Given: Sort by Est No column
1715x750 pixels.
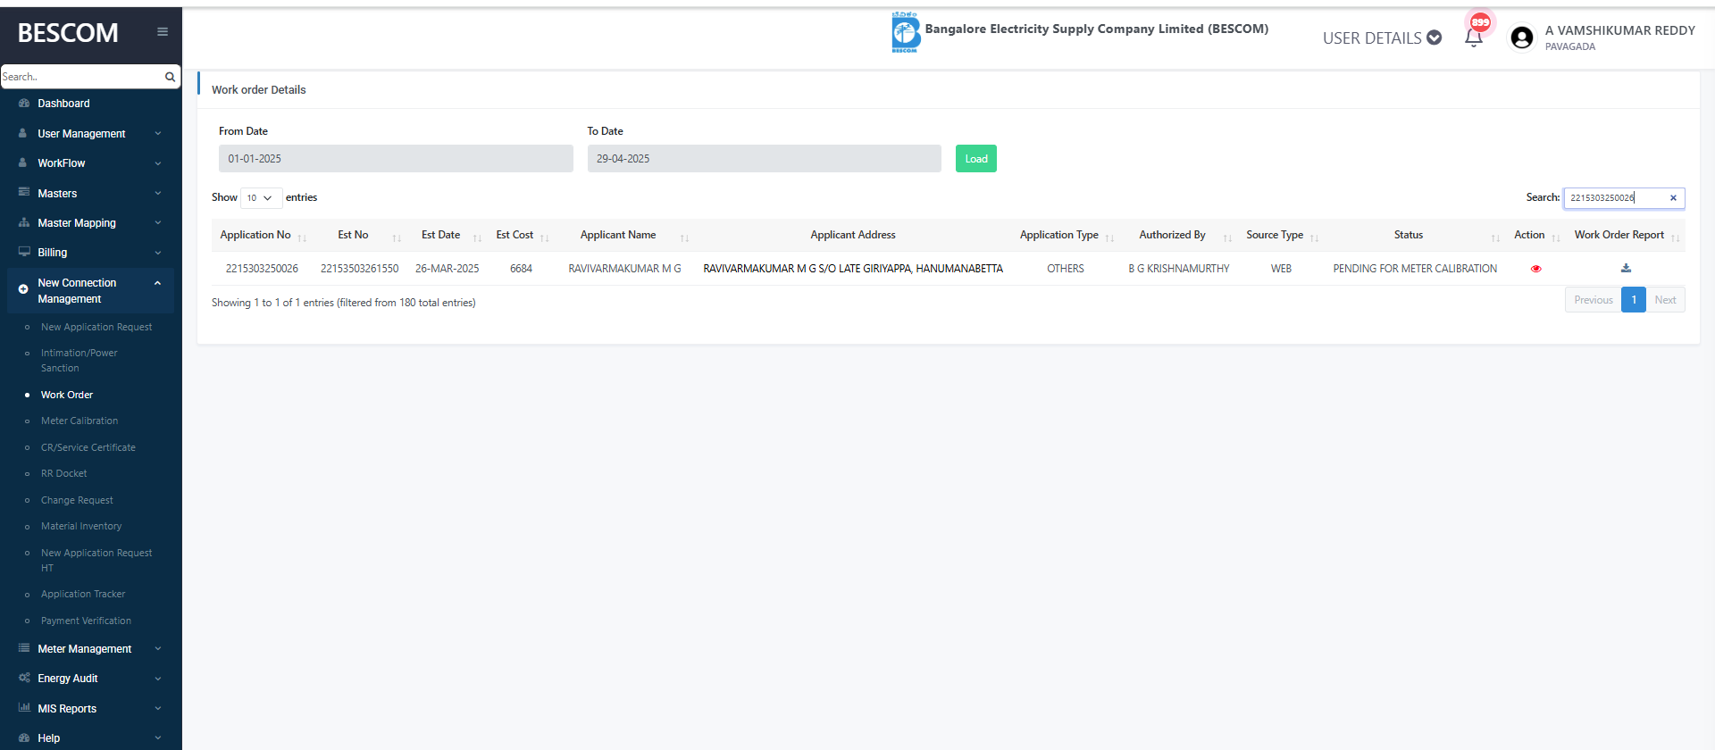Looking at the screenshot, I should pos(361,236).
